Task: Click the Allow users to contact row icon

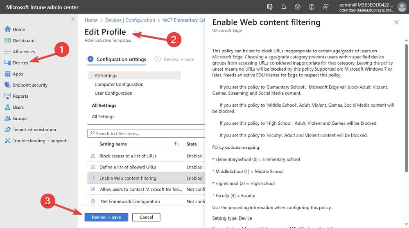Action: click(x=93, y=190)
